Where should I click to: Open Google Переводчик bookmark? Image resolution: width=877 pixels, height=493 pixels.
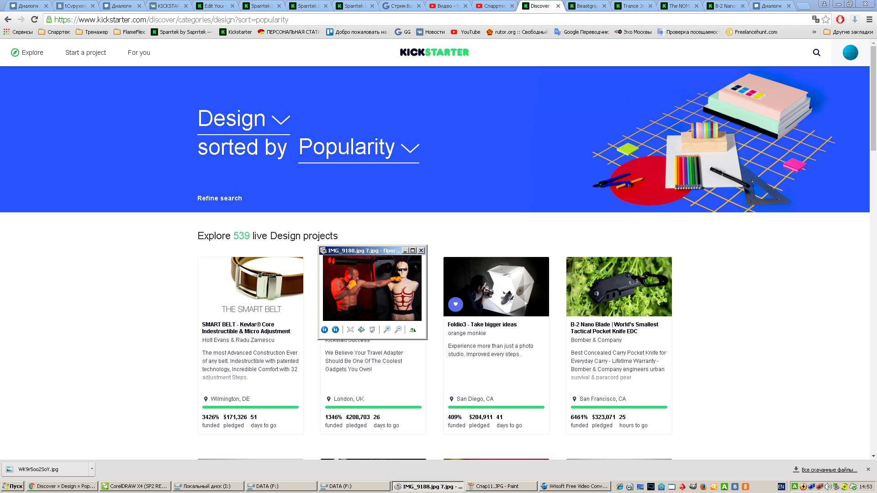point(581,32)
